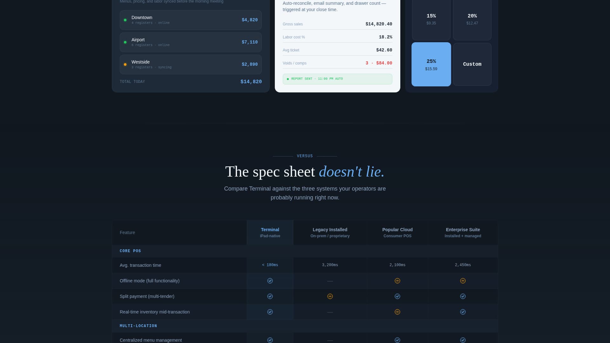
Task: Open the Westside location card
Action: [x=191, y=64]
